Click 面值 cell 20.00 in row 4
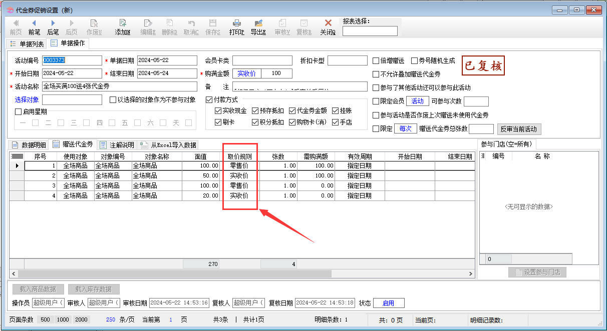This screenshot has width=607, height=331. click(x=201, y=195)
